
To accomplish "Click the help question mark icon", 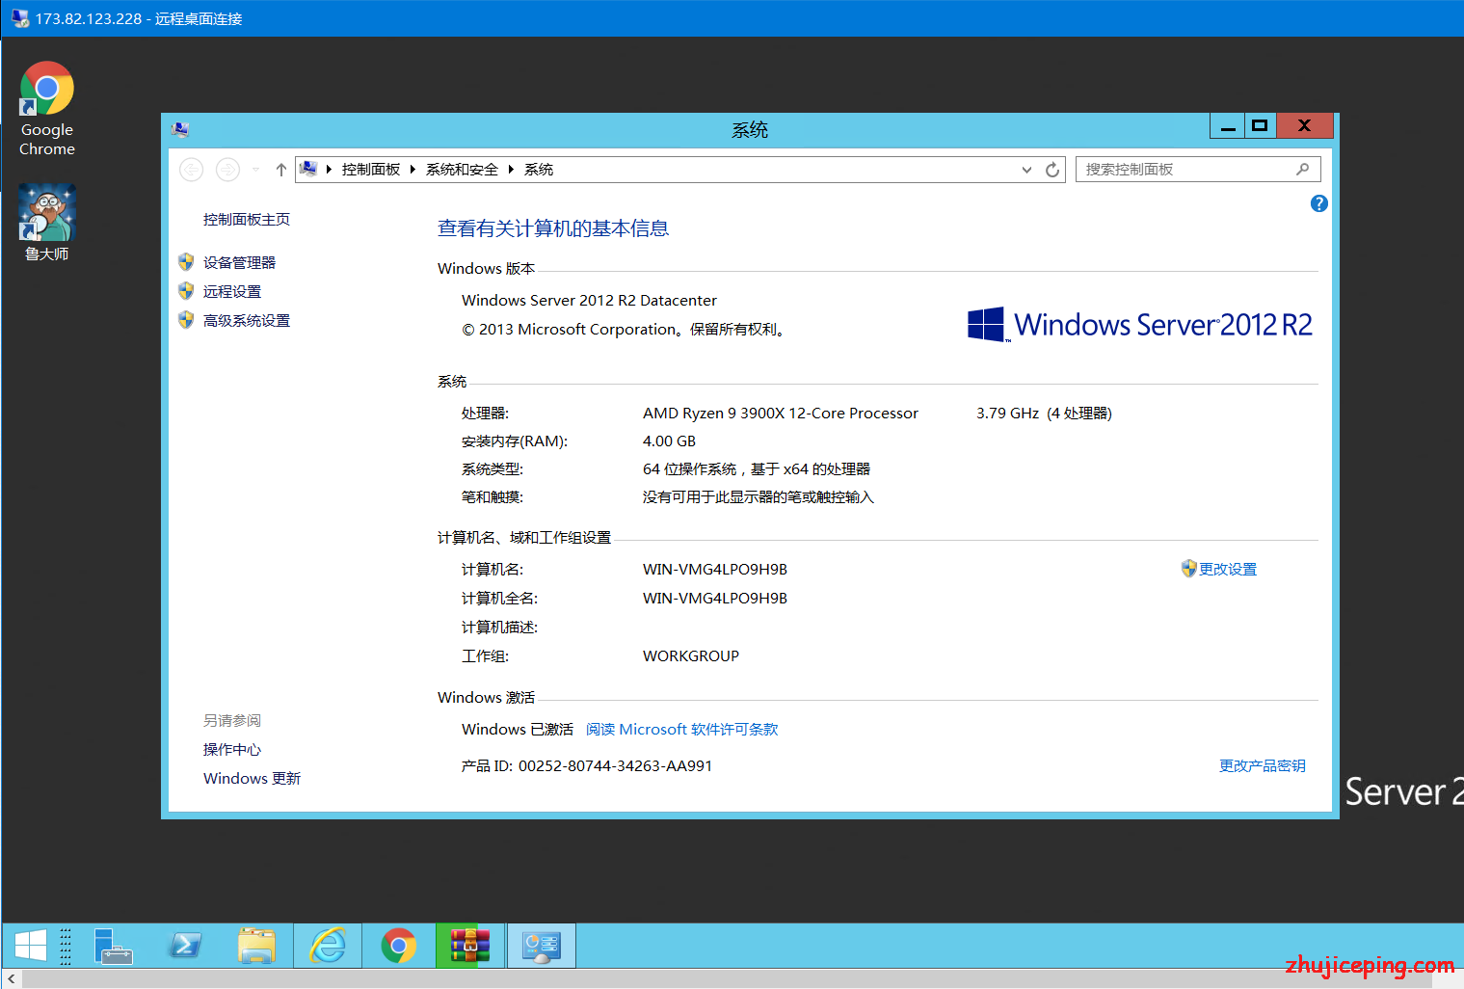I will coord(1319,203).
